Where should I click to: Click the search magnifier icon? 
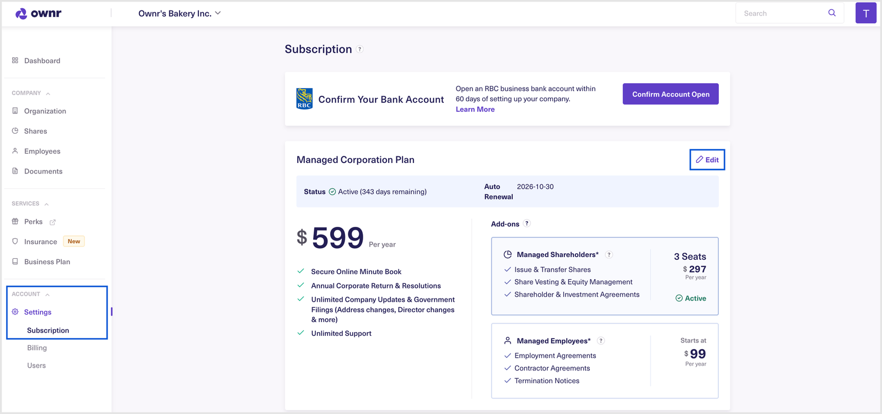[832, 13]
